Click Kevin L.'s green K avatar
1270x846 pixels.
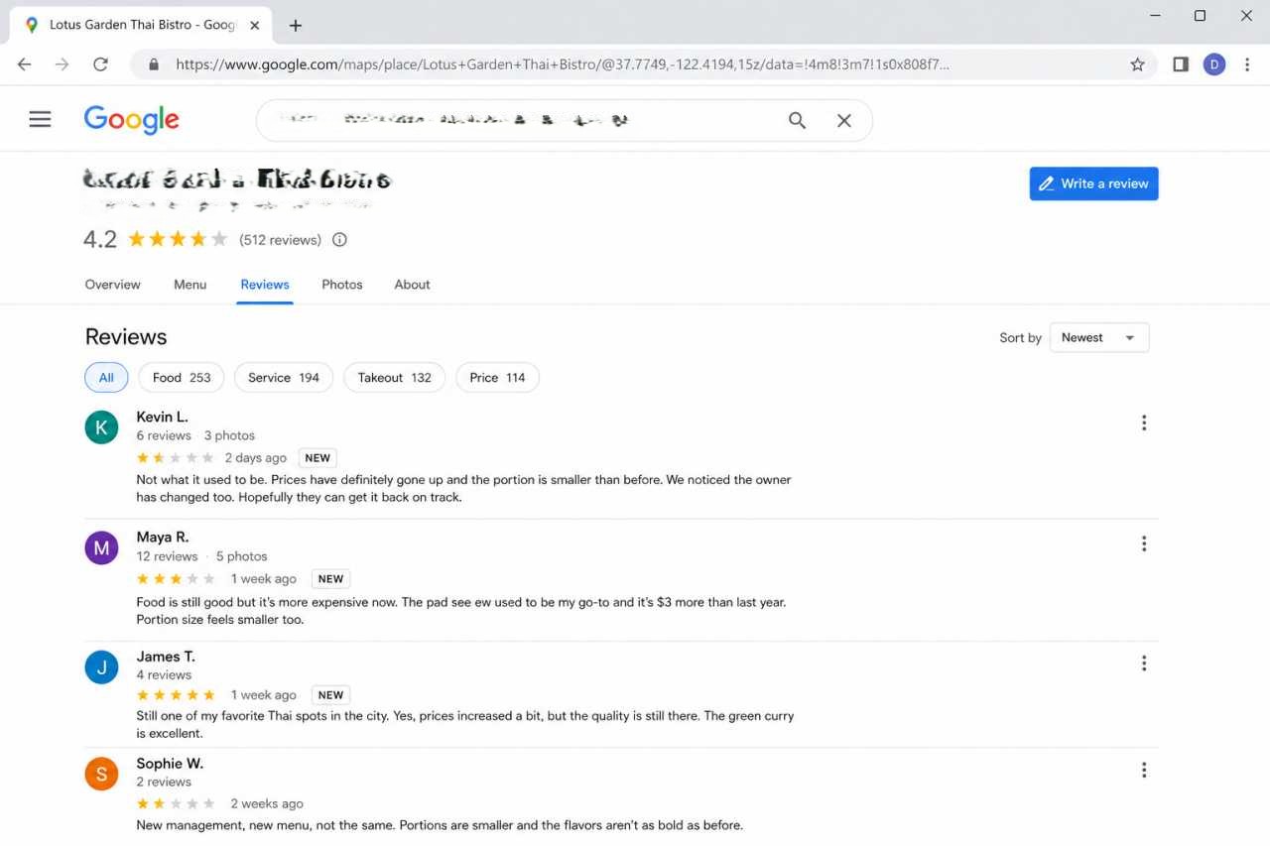click(101, 426)
